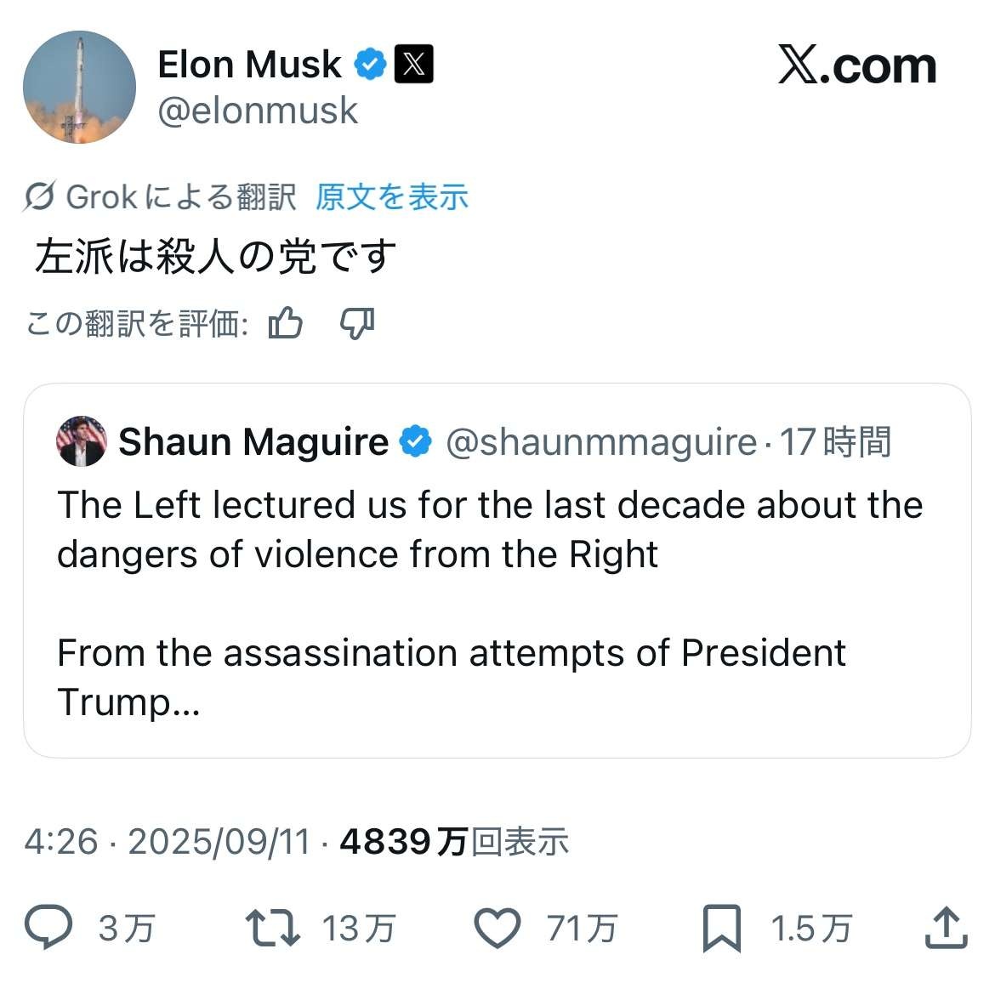
Task: Tap the repost arrows icon
Action: click(272, 928)
